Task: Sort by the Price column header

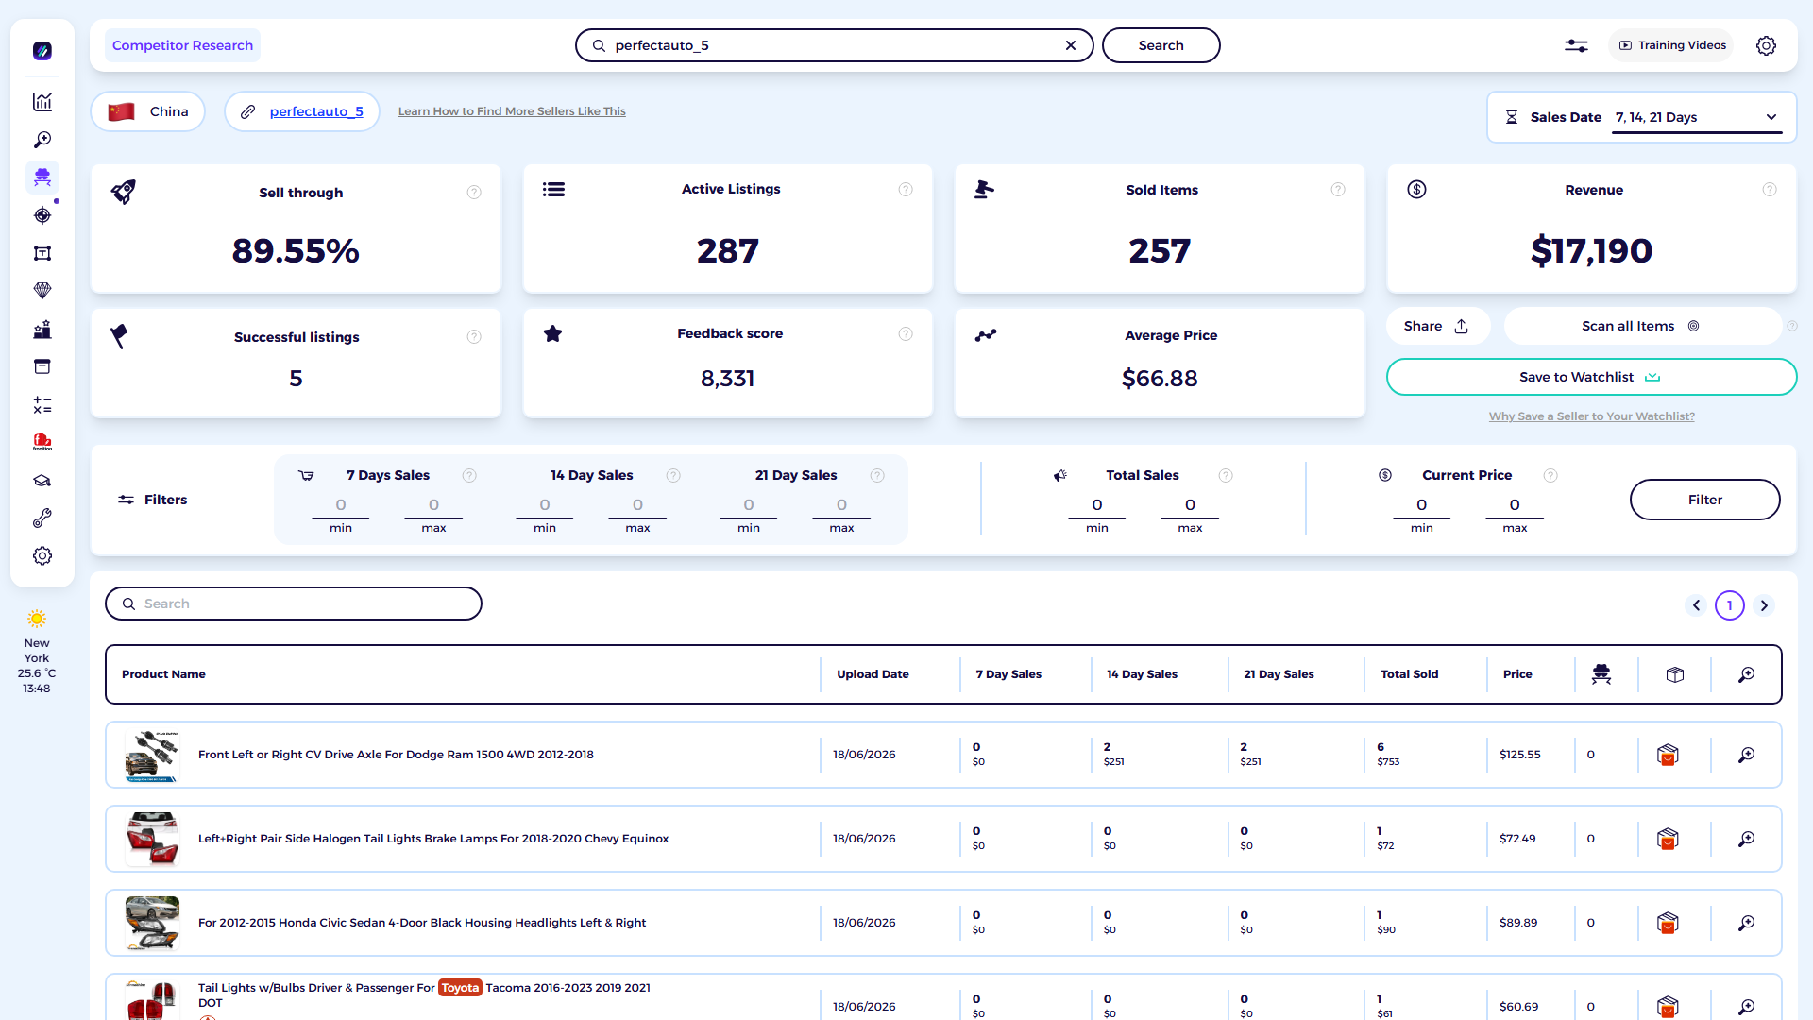Action: pyautogui.click(x=1517, y=674)
